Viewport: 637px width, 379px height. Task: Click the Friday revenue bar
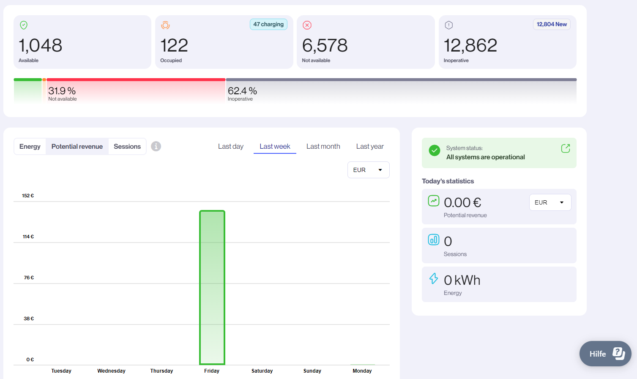click(x=212, y=287)
